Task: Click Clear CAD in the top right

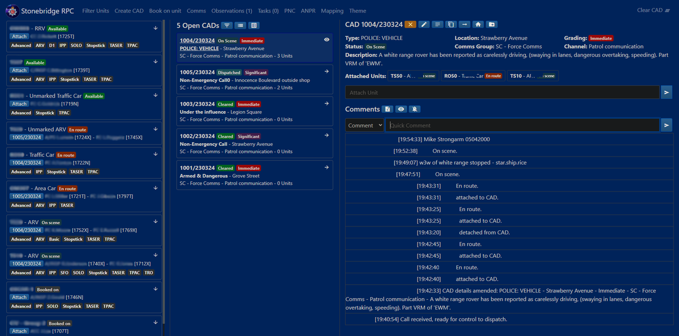Action: (x=653, y=10)
